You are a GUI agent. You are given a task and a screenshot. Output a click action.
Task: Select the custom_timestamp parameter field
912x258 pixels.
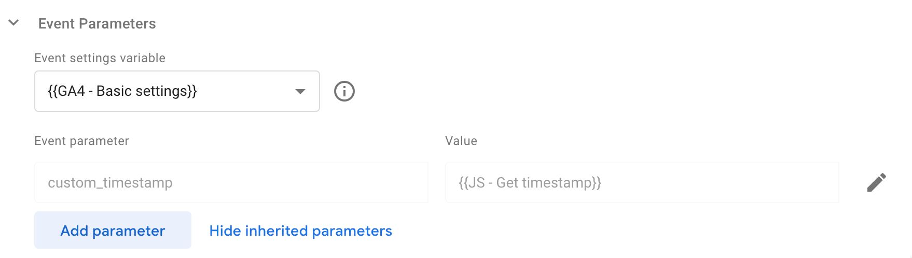(231, 182)
